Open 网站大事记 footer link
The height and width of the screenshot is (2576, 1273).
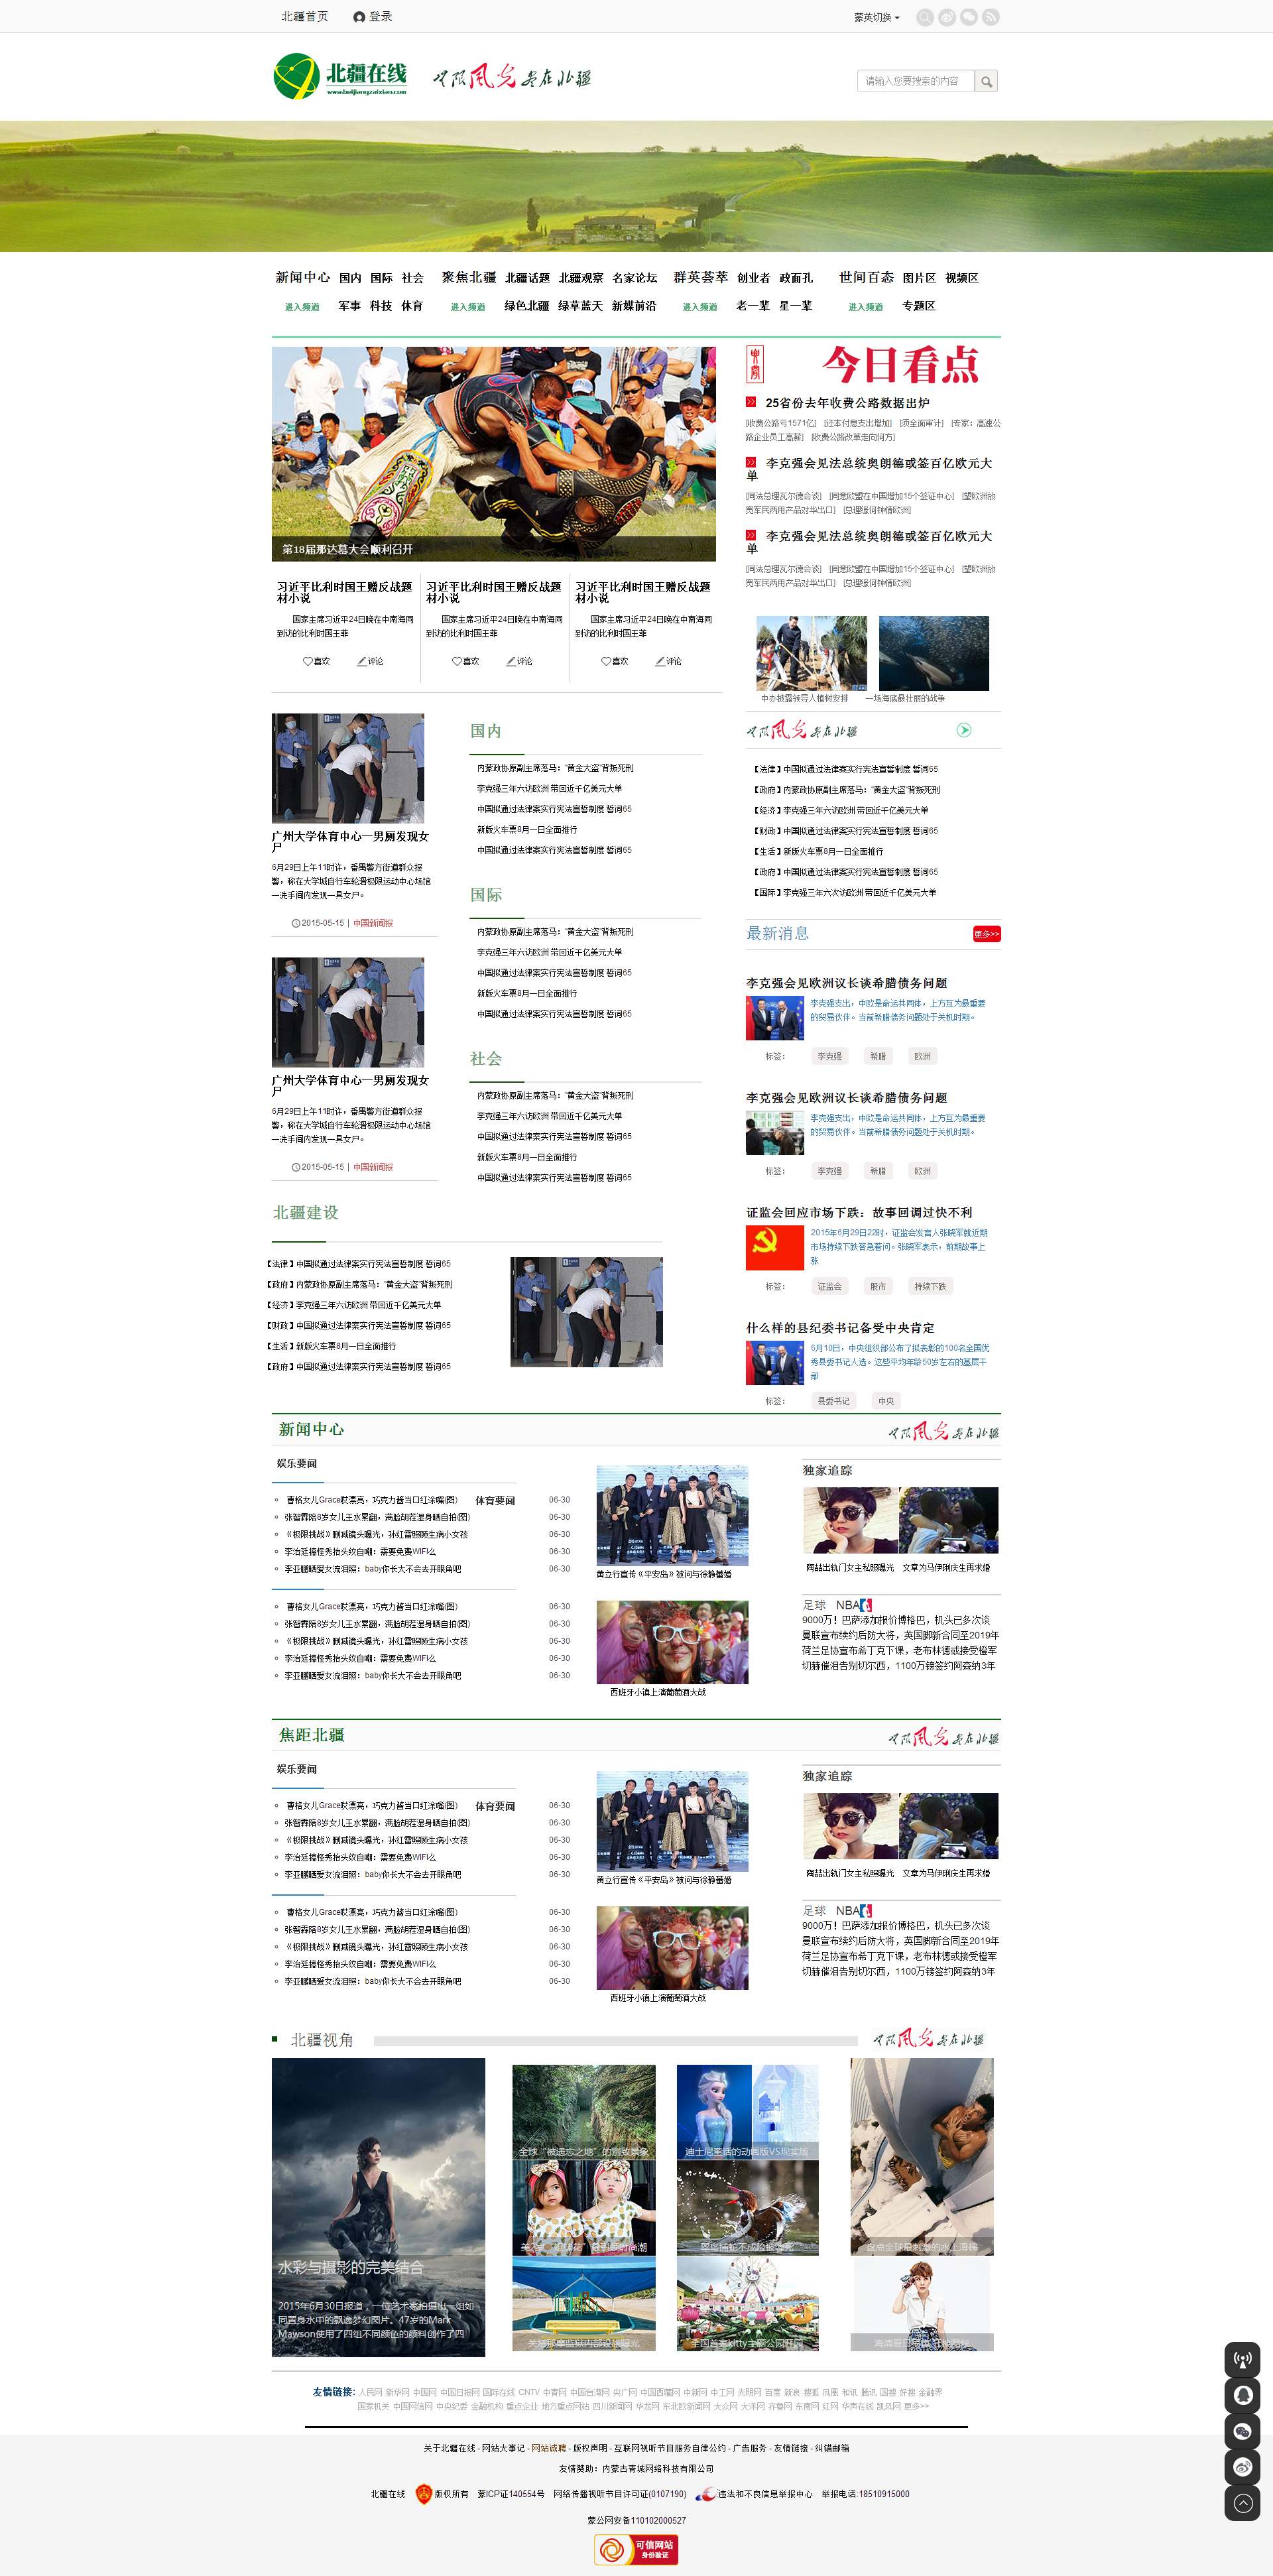point(503,2448)
